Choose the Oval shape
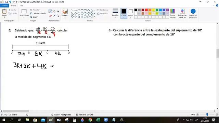219x123 pixels. coord(79,10)
